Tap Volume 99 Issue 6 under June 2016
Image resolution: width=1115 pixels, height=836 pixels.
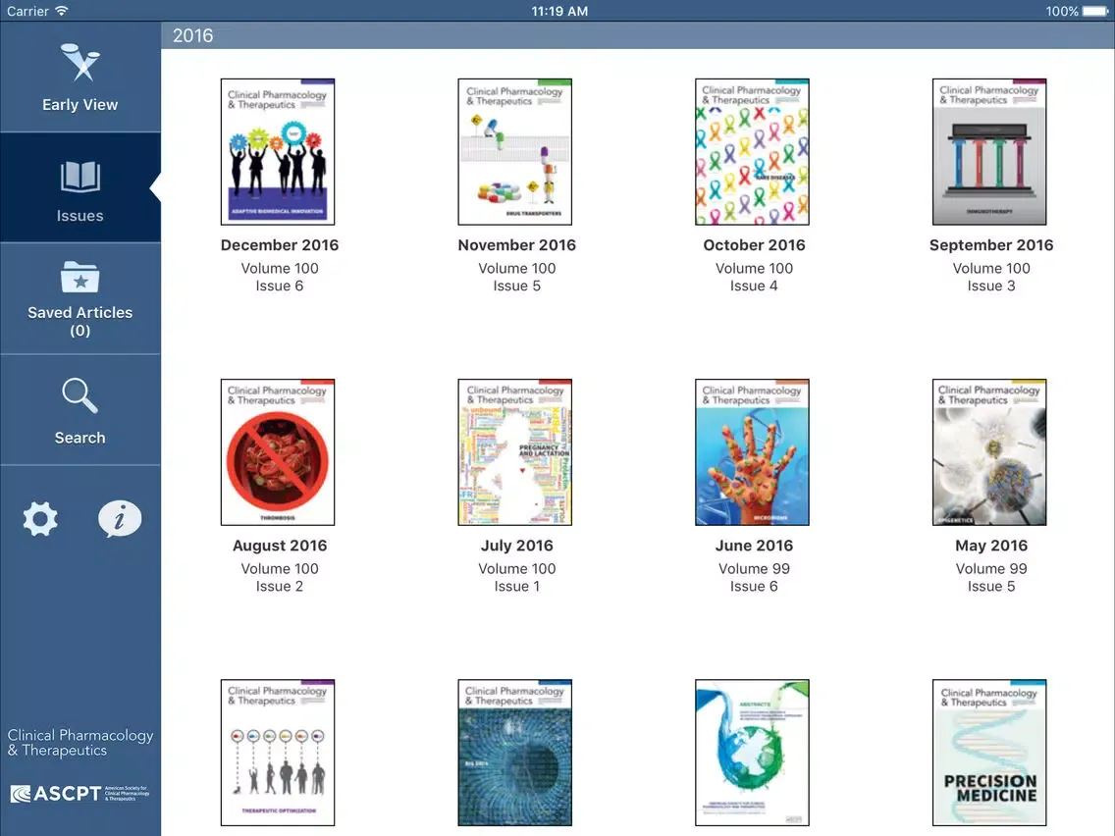(x=753, y=577)
